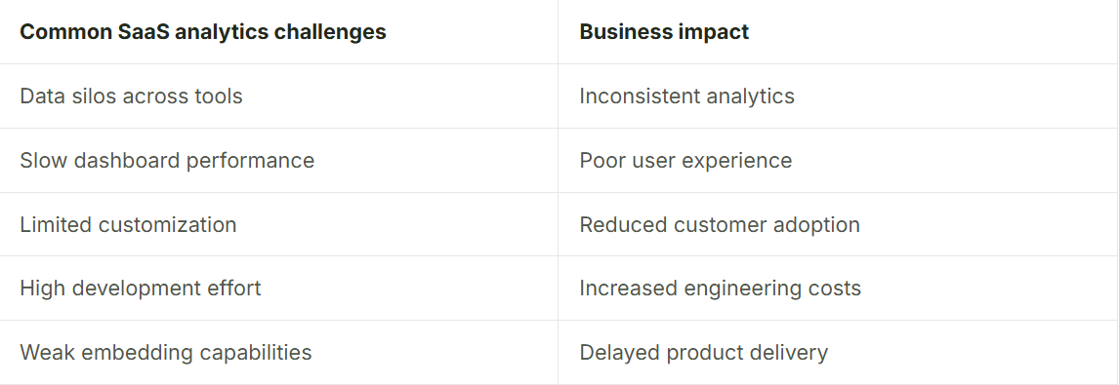Select the 'Reduced customer adoption' cell

(838, 224)
